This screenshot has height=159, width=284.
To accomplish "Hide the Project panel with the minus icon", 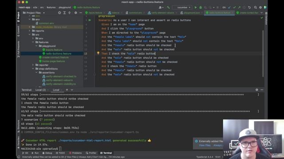I will click(81, 13).
